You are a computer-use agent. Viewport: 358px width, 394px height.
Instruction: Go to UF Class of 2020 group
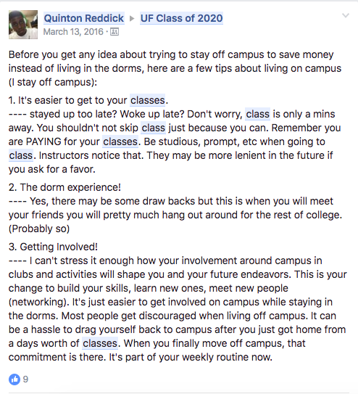[x=181, y=18]
